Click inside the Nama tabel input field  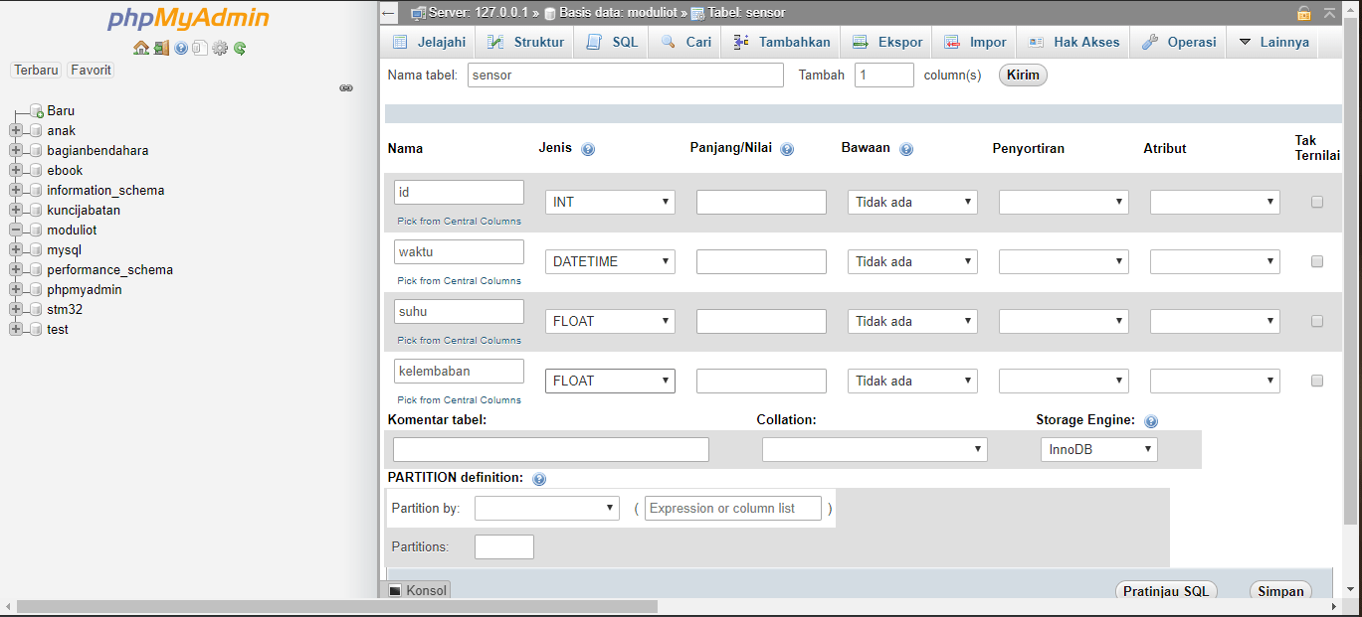click(625, 75)
